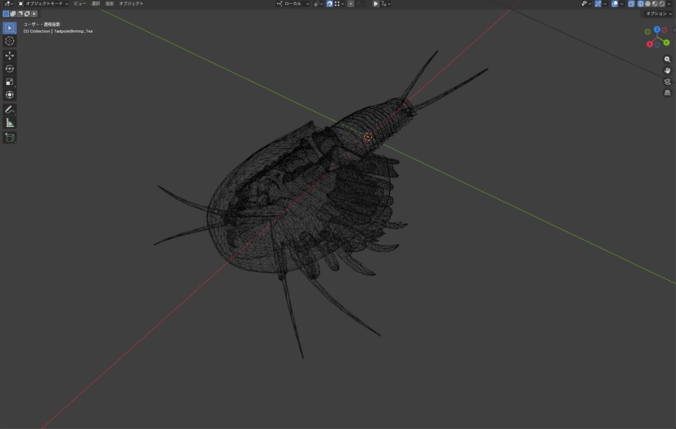
Task: Set selection mode to invert selection
Action: 26,14
